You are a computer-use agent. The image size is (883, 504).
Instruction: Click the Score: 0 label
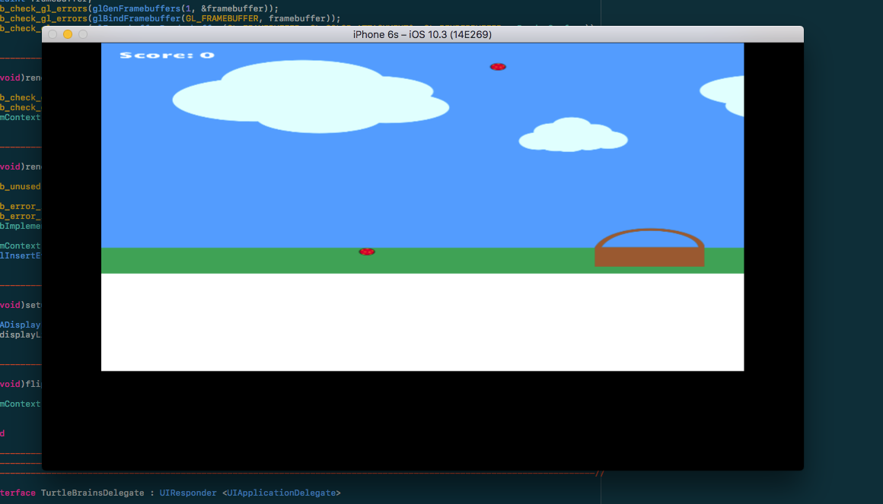point(167,55)
